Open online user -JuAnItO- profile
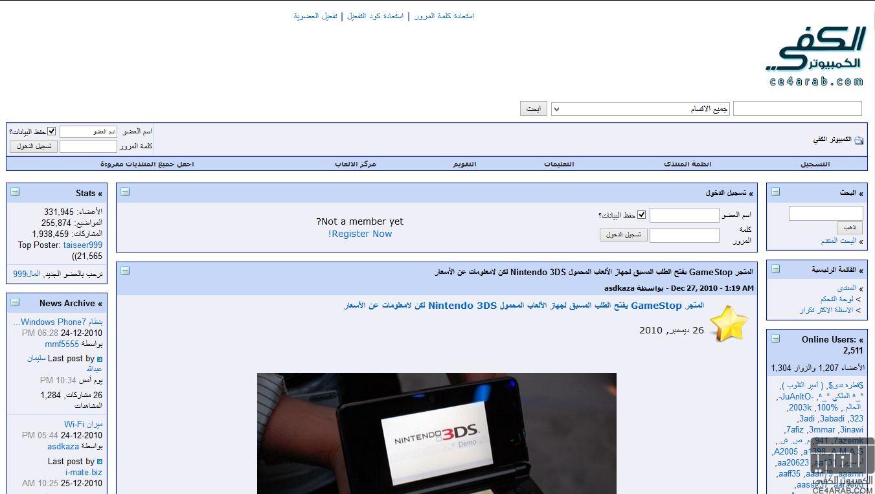 (796, 397)
